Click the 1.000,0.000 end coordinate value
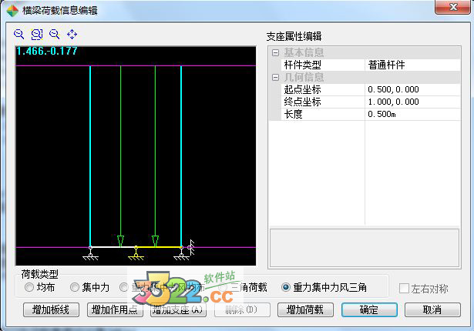The image size is (474, 331). tap(393, 102)
